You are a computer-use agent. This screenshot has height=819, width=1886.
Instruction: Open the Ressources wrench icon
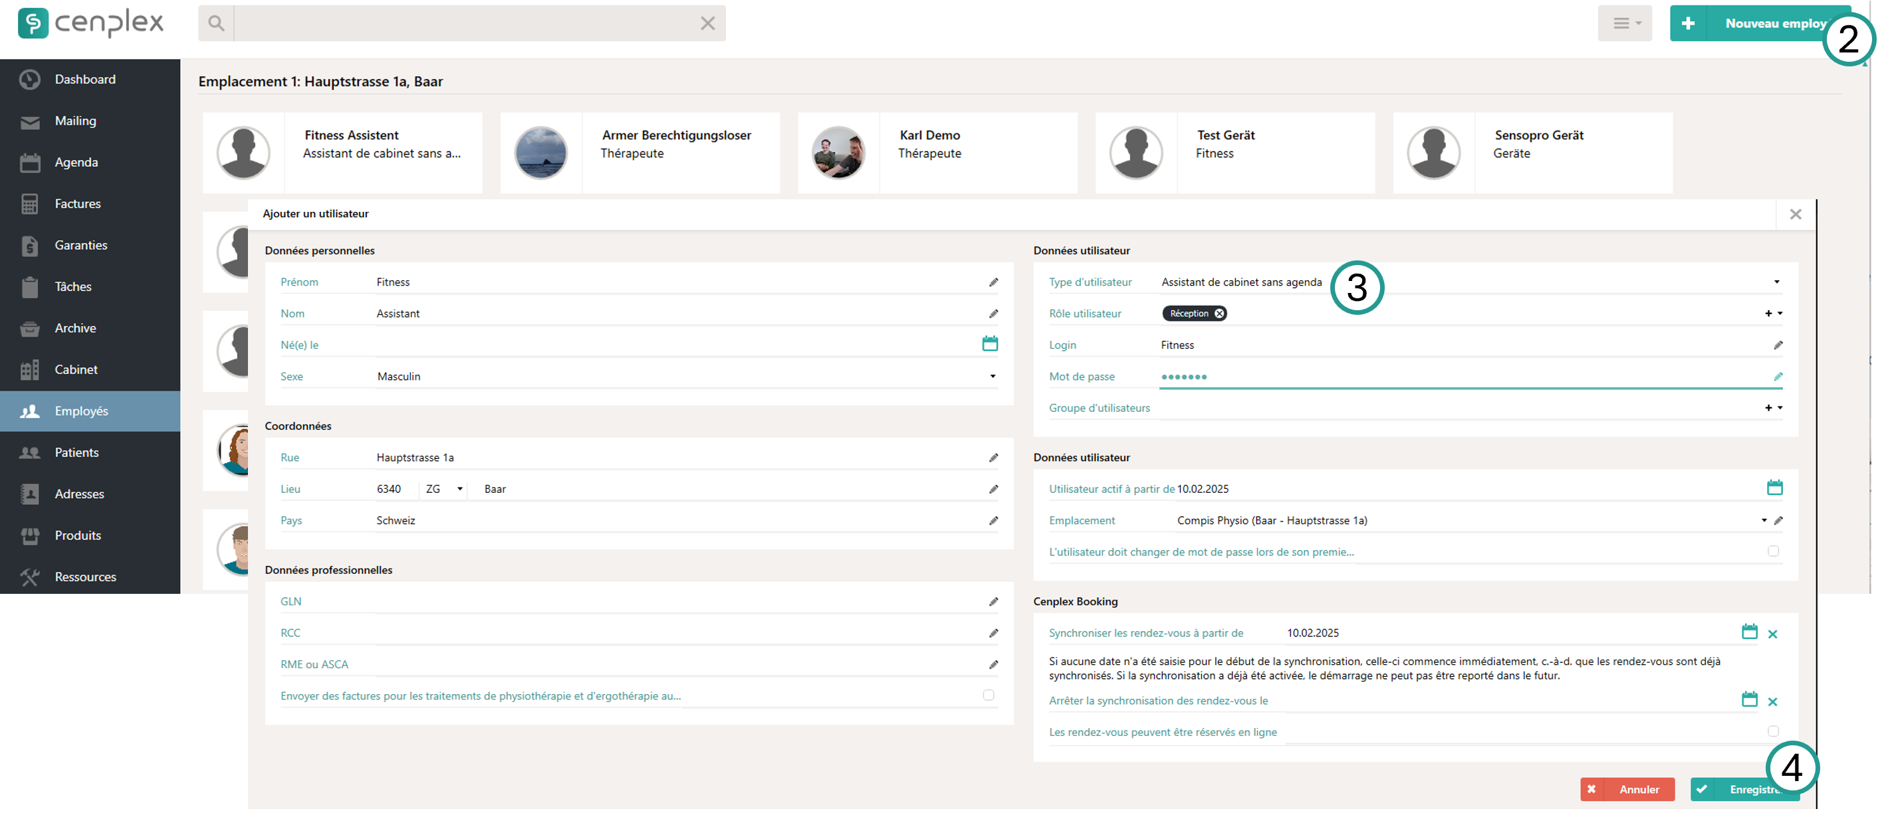tap(31, 577)
